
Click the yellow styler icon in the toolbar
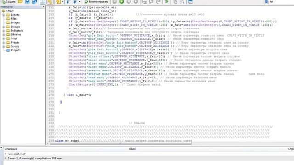coord(58,2)
